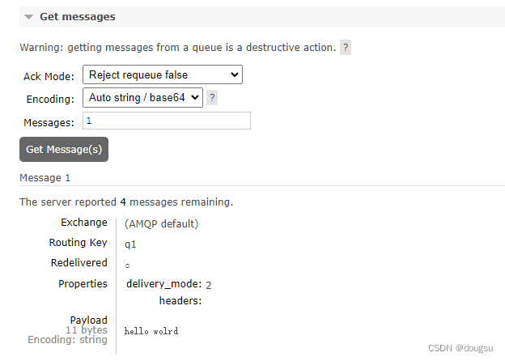Screen dimensions: 505x361
Task: Click the Get Message(s) button
Action: (64, 150)
